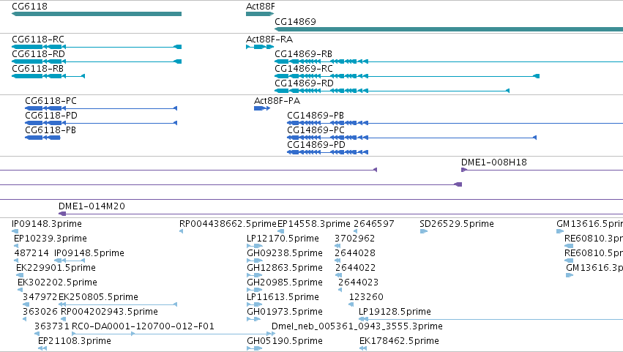Screen dimensions: 623x352
Task: Select the CG14869-PC protein feature
Action: point(411,138)
